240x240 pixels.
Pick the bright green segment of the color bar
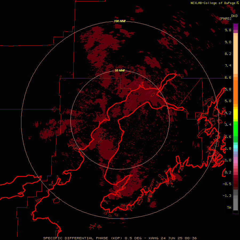pyautogui.click(x=235, y=129)
